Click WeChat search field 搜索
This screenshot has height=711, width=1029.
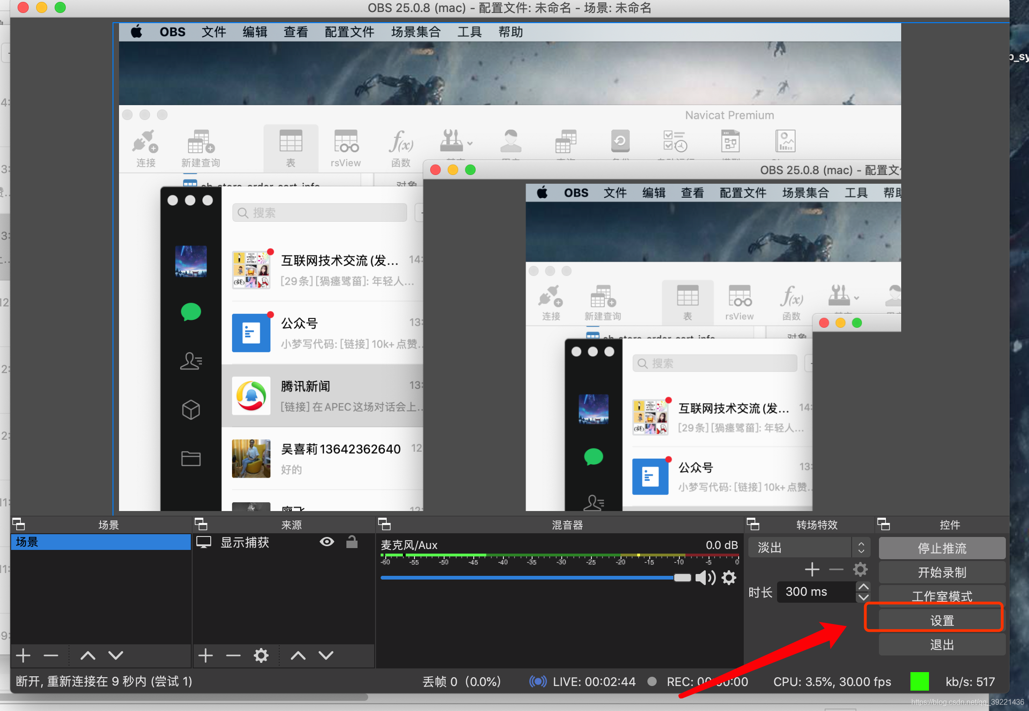coord(320,212)
